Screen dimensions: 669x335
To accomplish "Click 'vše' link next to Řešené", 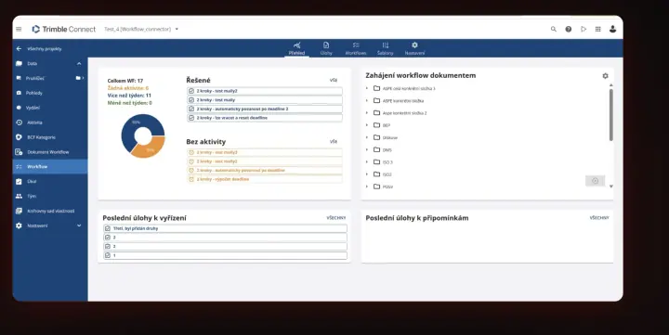I will (334, 80).
